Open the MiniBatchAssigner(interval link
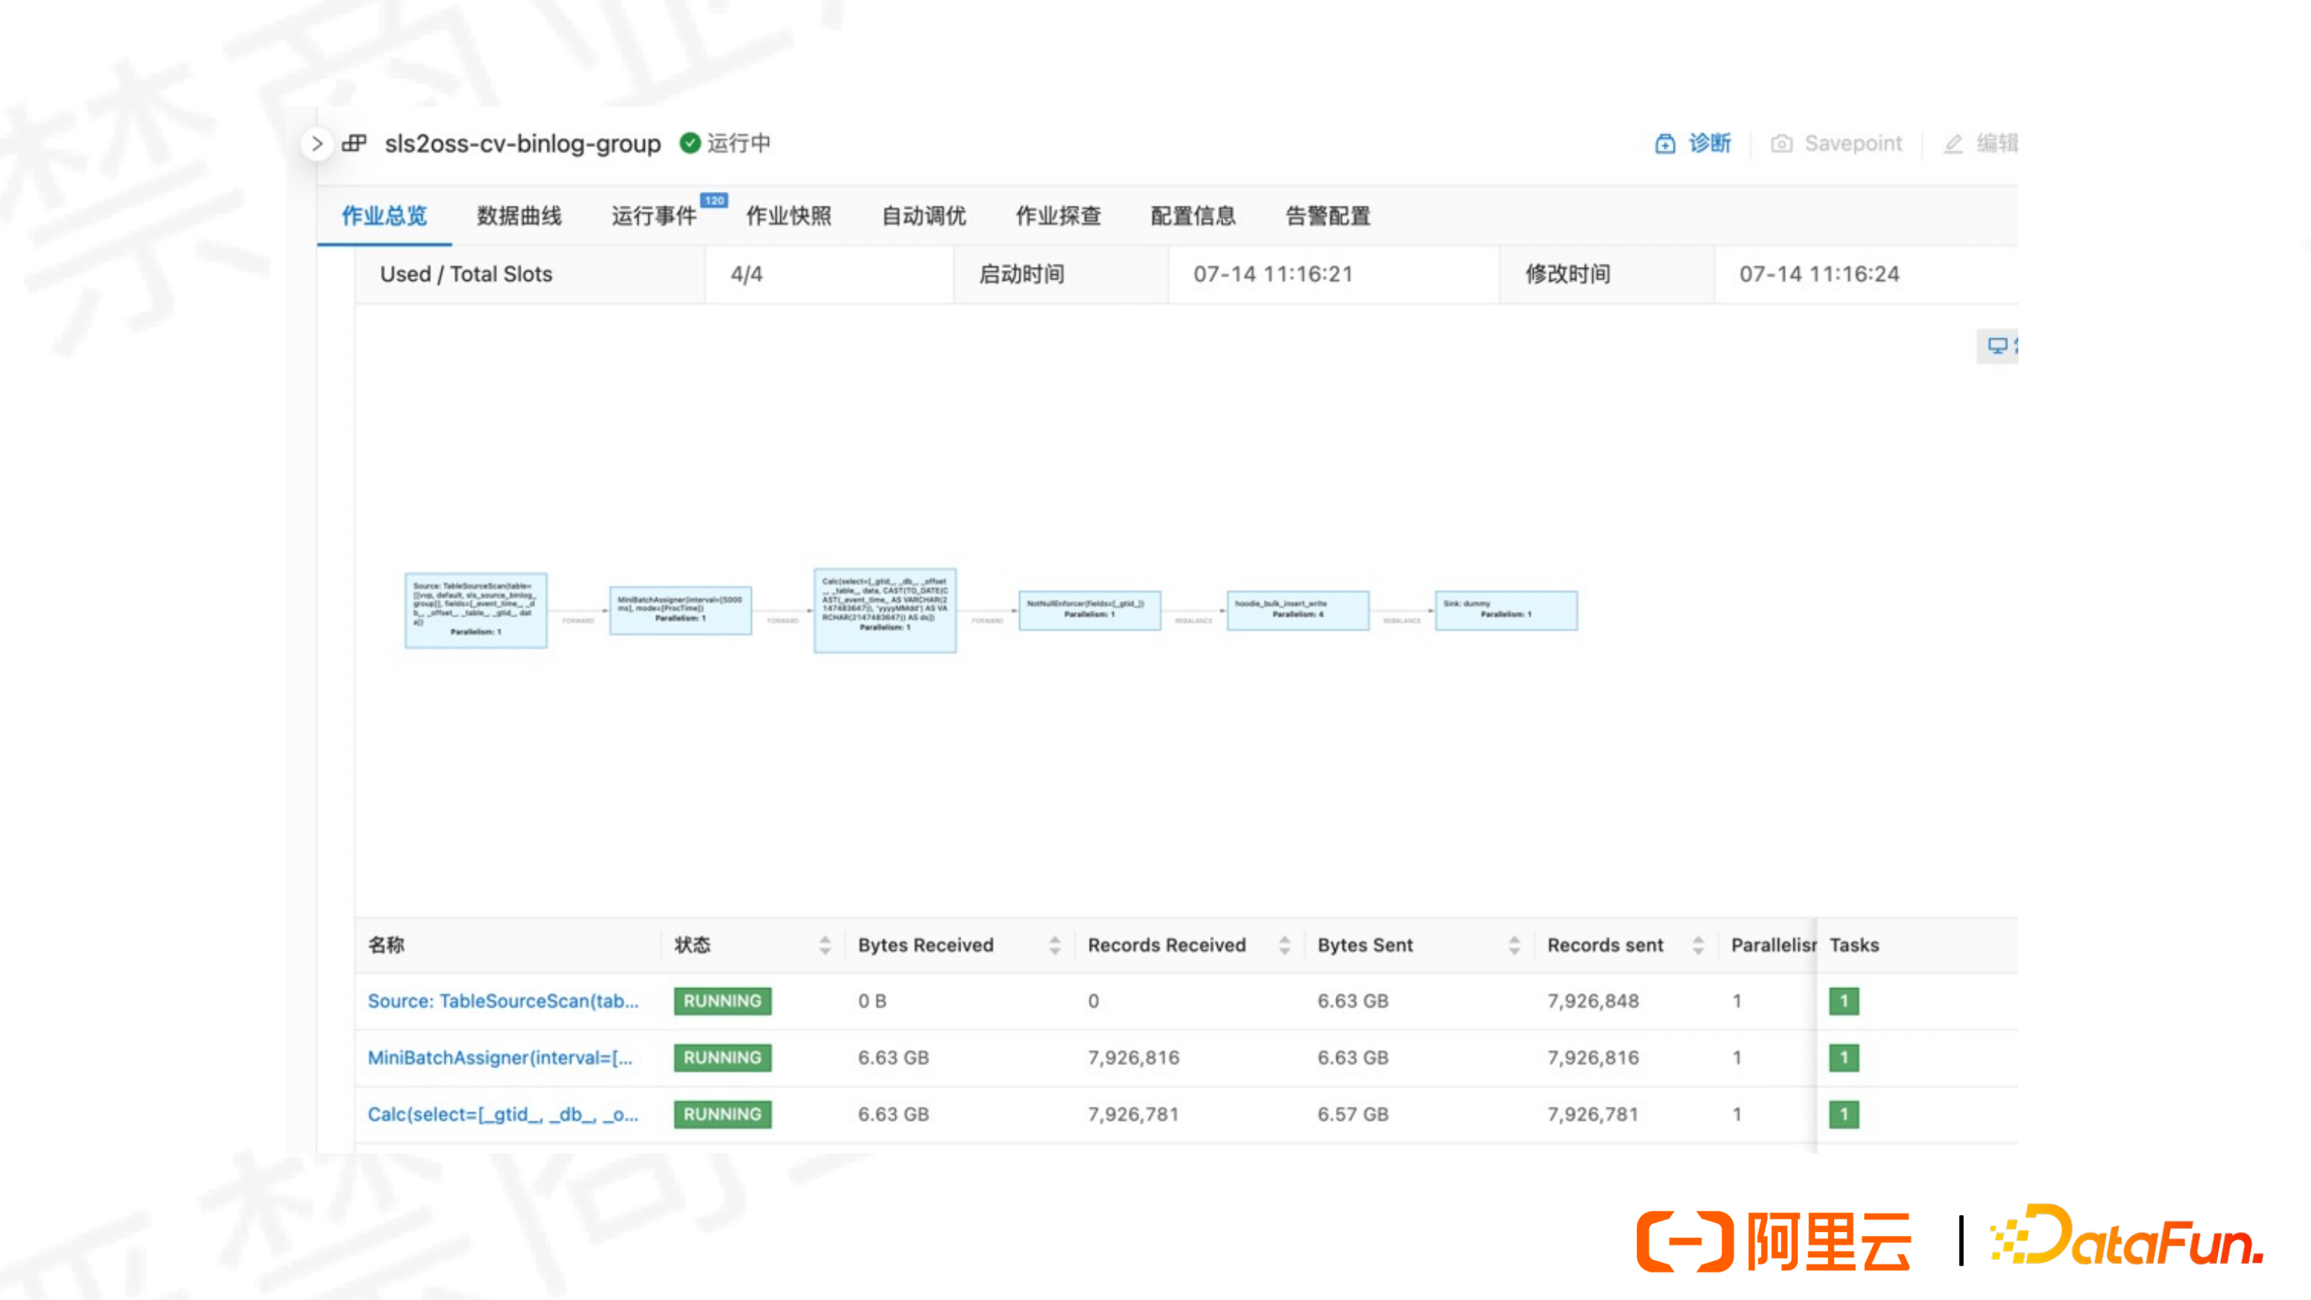 point(501,1057)
